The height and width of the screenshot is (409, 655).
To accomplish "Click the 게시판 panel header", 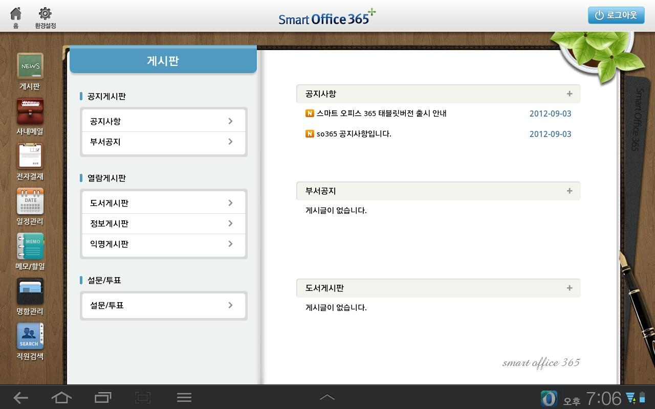I will tap(163, 60).
